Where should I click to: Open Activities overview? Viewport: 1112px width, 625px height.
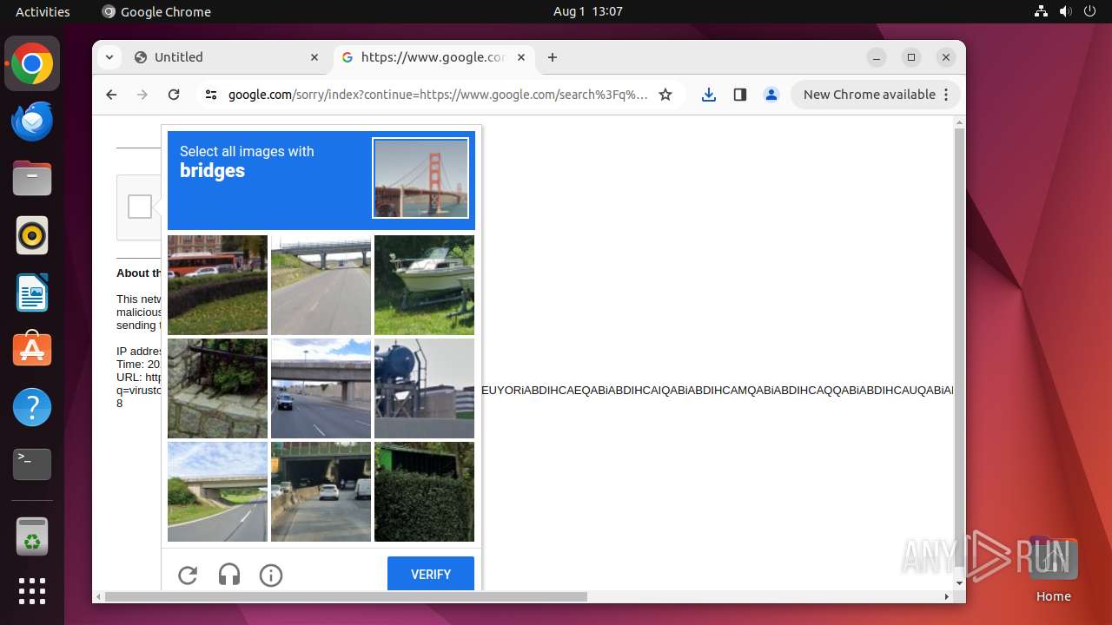43,11
